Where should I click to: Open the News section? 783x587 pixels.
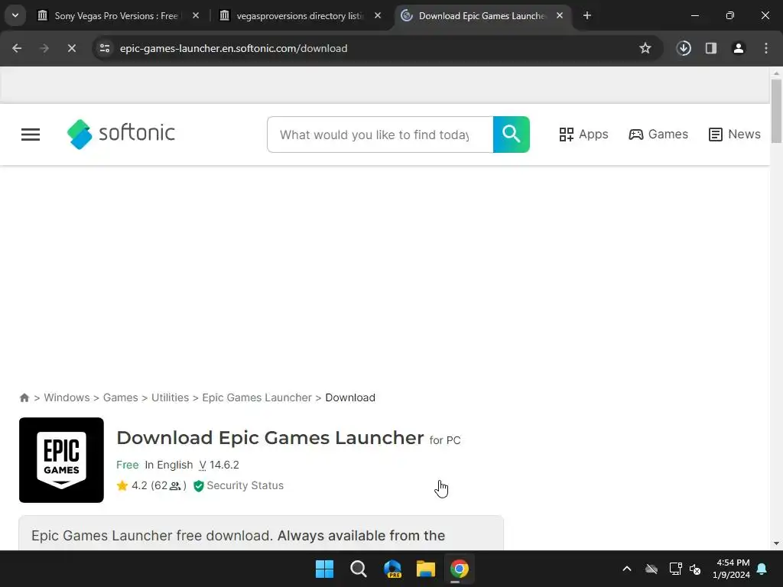(x=734, y=135)
